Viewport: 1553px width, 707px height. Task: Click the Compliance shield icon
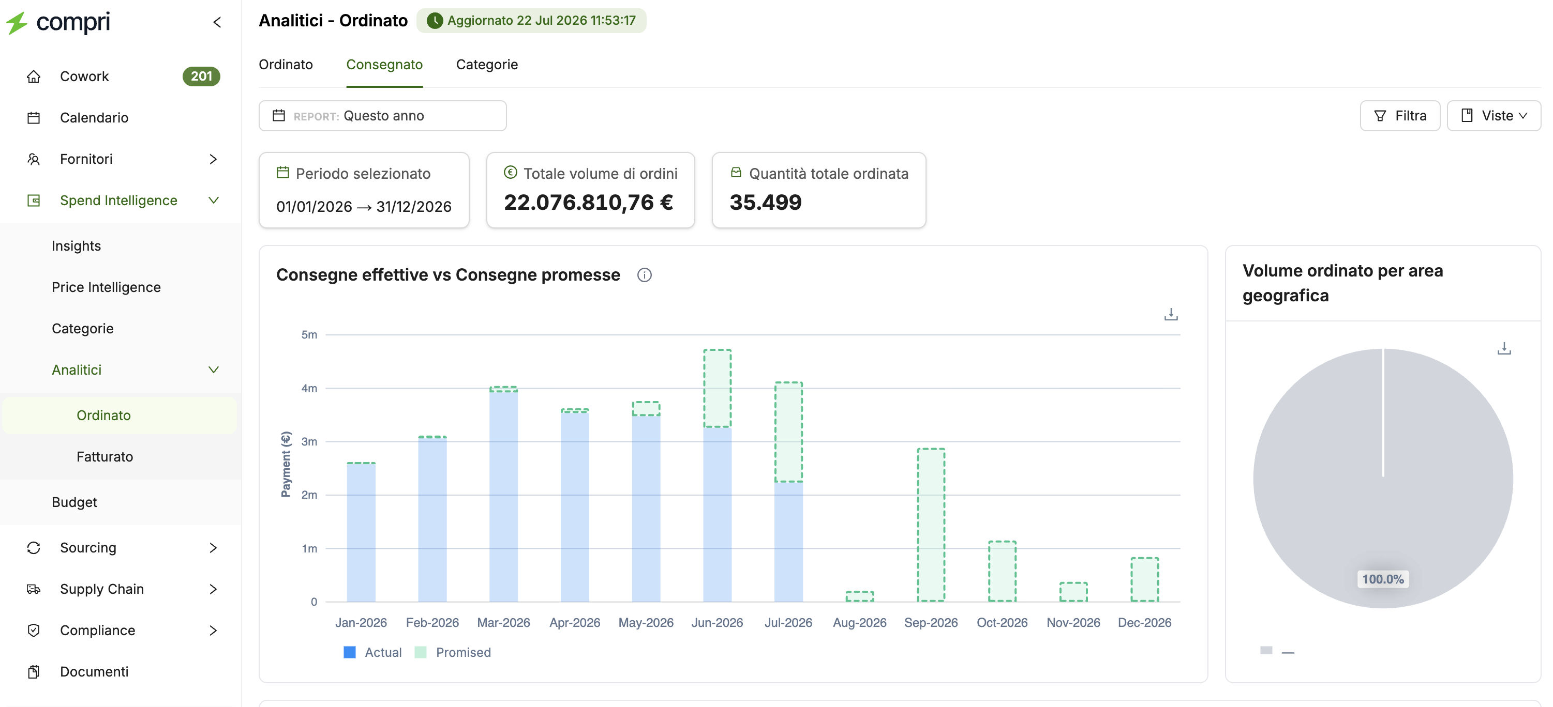point(34,631)
